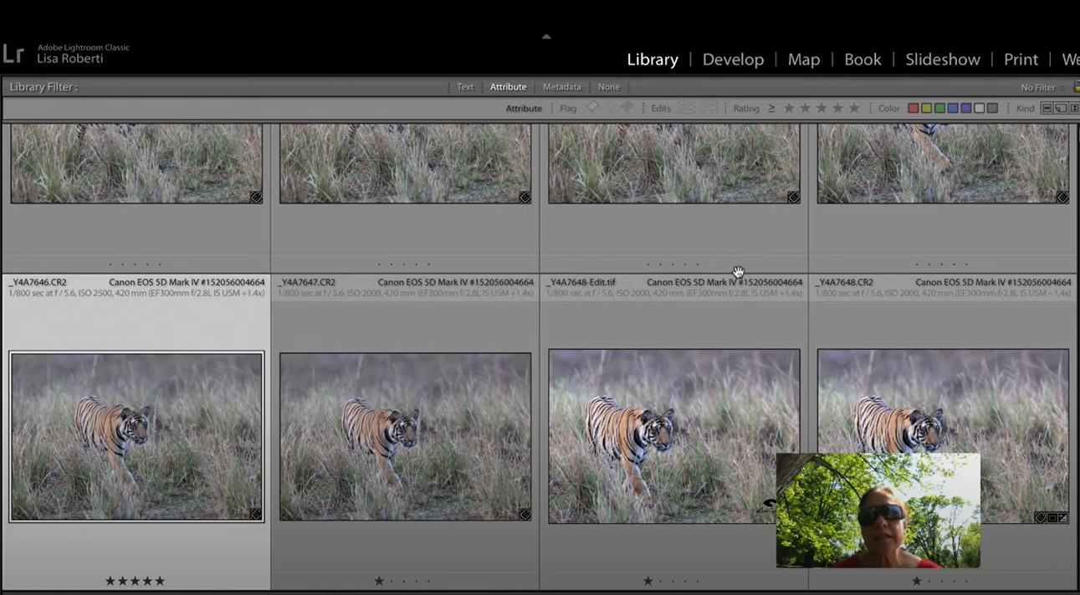Filter by red color label

click(x=914, y=109)
